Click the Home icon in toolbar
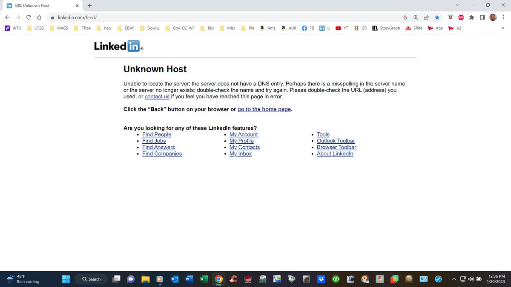Image resolution: width=511 pixels, height=287 pixels. [39, 17]
